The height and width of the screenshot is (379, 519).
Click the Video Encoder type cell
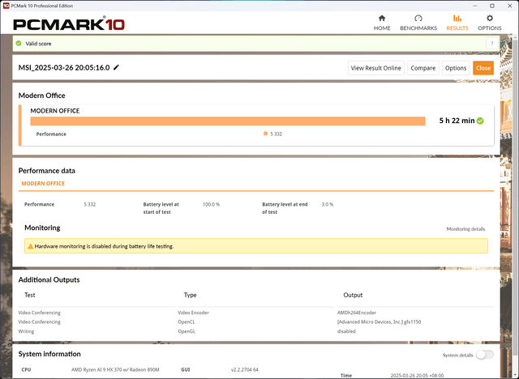[x=193, y=313]
